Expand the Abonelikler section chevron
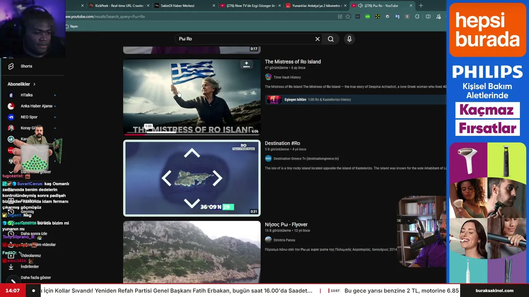The image size is (529, 297). [34, 84]
